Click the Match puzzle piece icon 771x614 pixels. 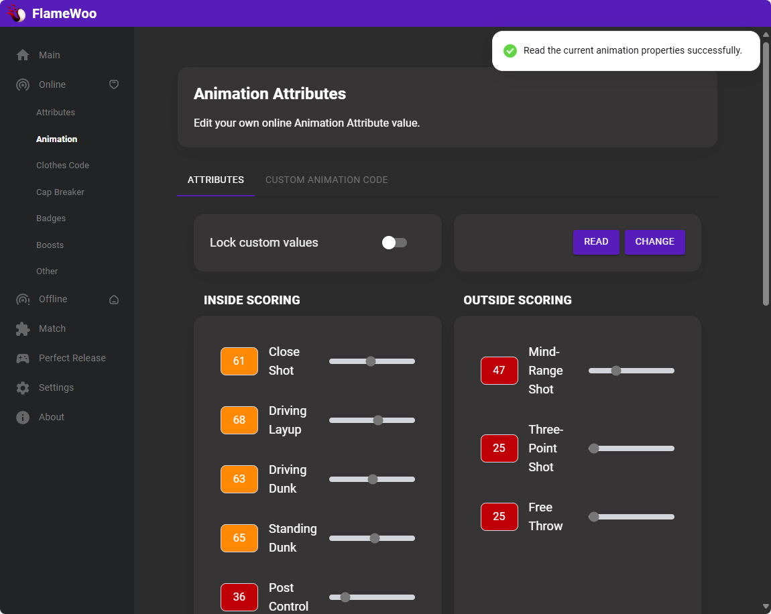click(23, 329)
